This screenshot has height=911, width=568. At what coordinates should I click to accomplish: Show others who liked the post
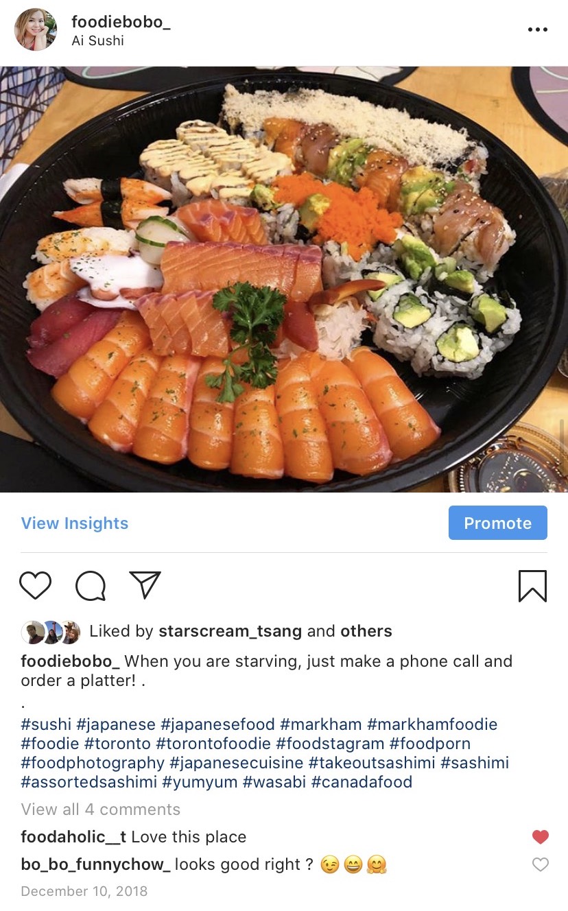pos(366,631)
